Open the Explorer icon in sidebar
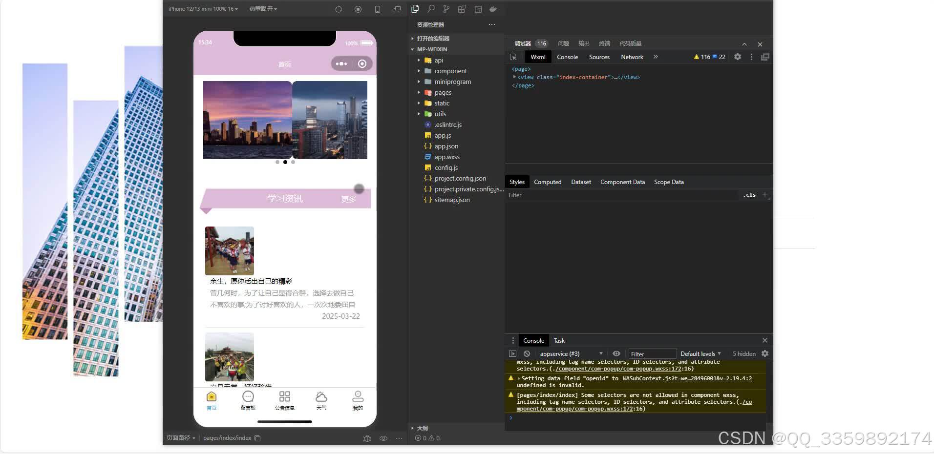The width and height of the screenshot is (934, 454). point(415,9)
